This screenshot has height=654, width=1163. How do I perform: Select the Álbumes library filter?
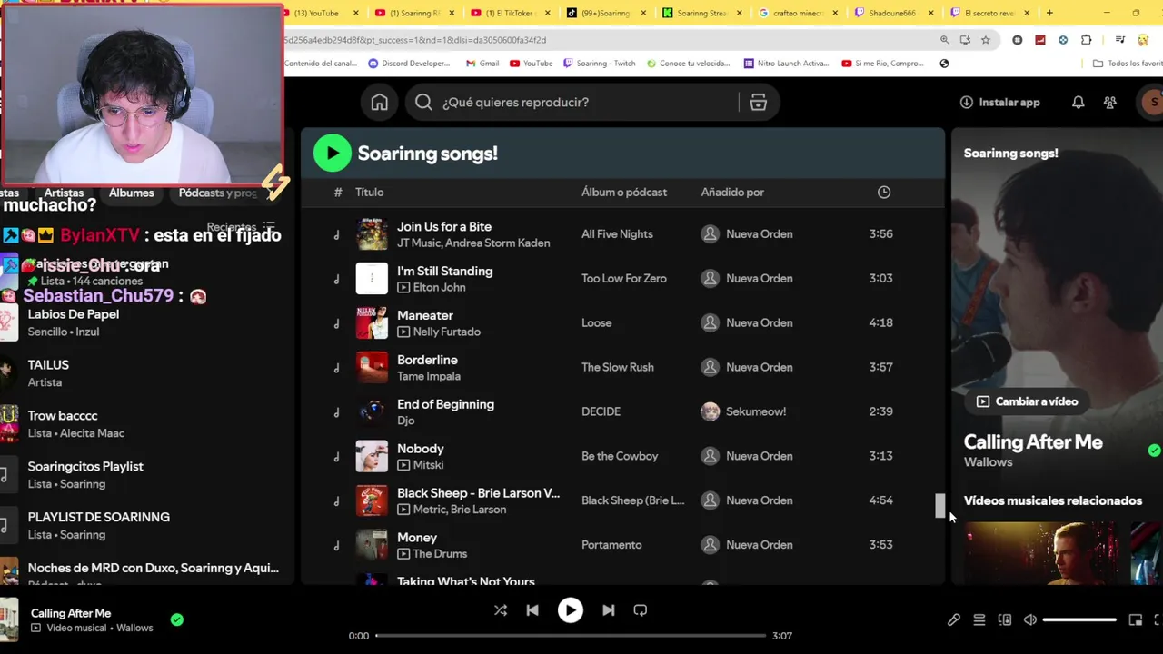132,193
